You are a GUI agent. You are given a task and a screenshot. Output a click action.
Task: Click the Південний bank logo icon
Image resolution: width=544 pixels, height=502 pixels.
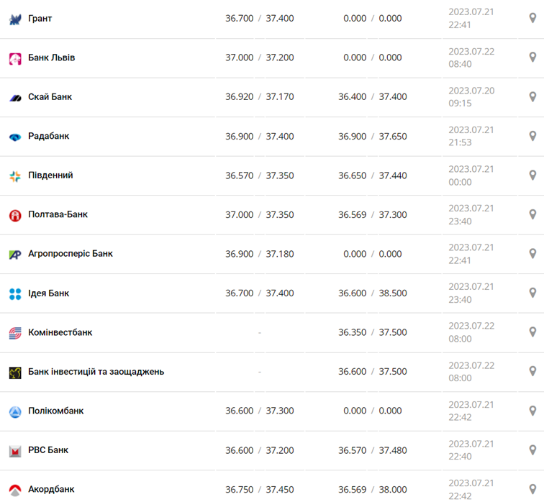(15, 176)
